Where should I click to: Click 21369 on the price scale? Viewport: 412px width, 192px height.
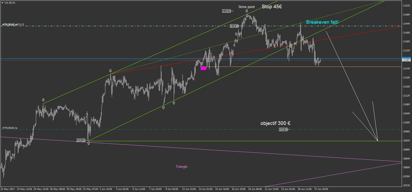coord(406,42)
